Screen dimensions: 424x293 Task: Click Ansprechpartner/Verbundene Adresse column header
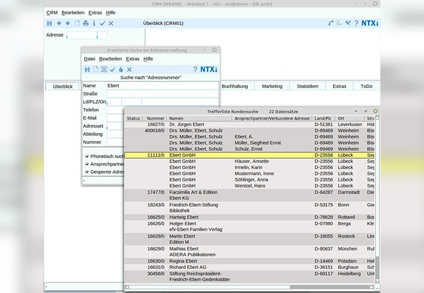272,119
